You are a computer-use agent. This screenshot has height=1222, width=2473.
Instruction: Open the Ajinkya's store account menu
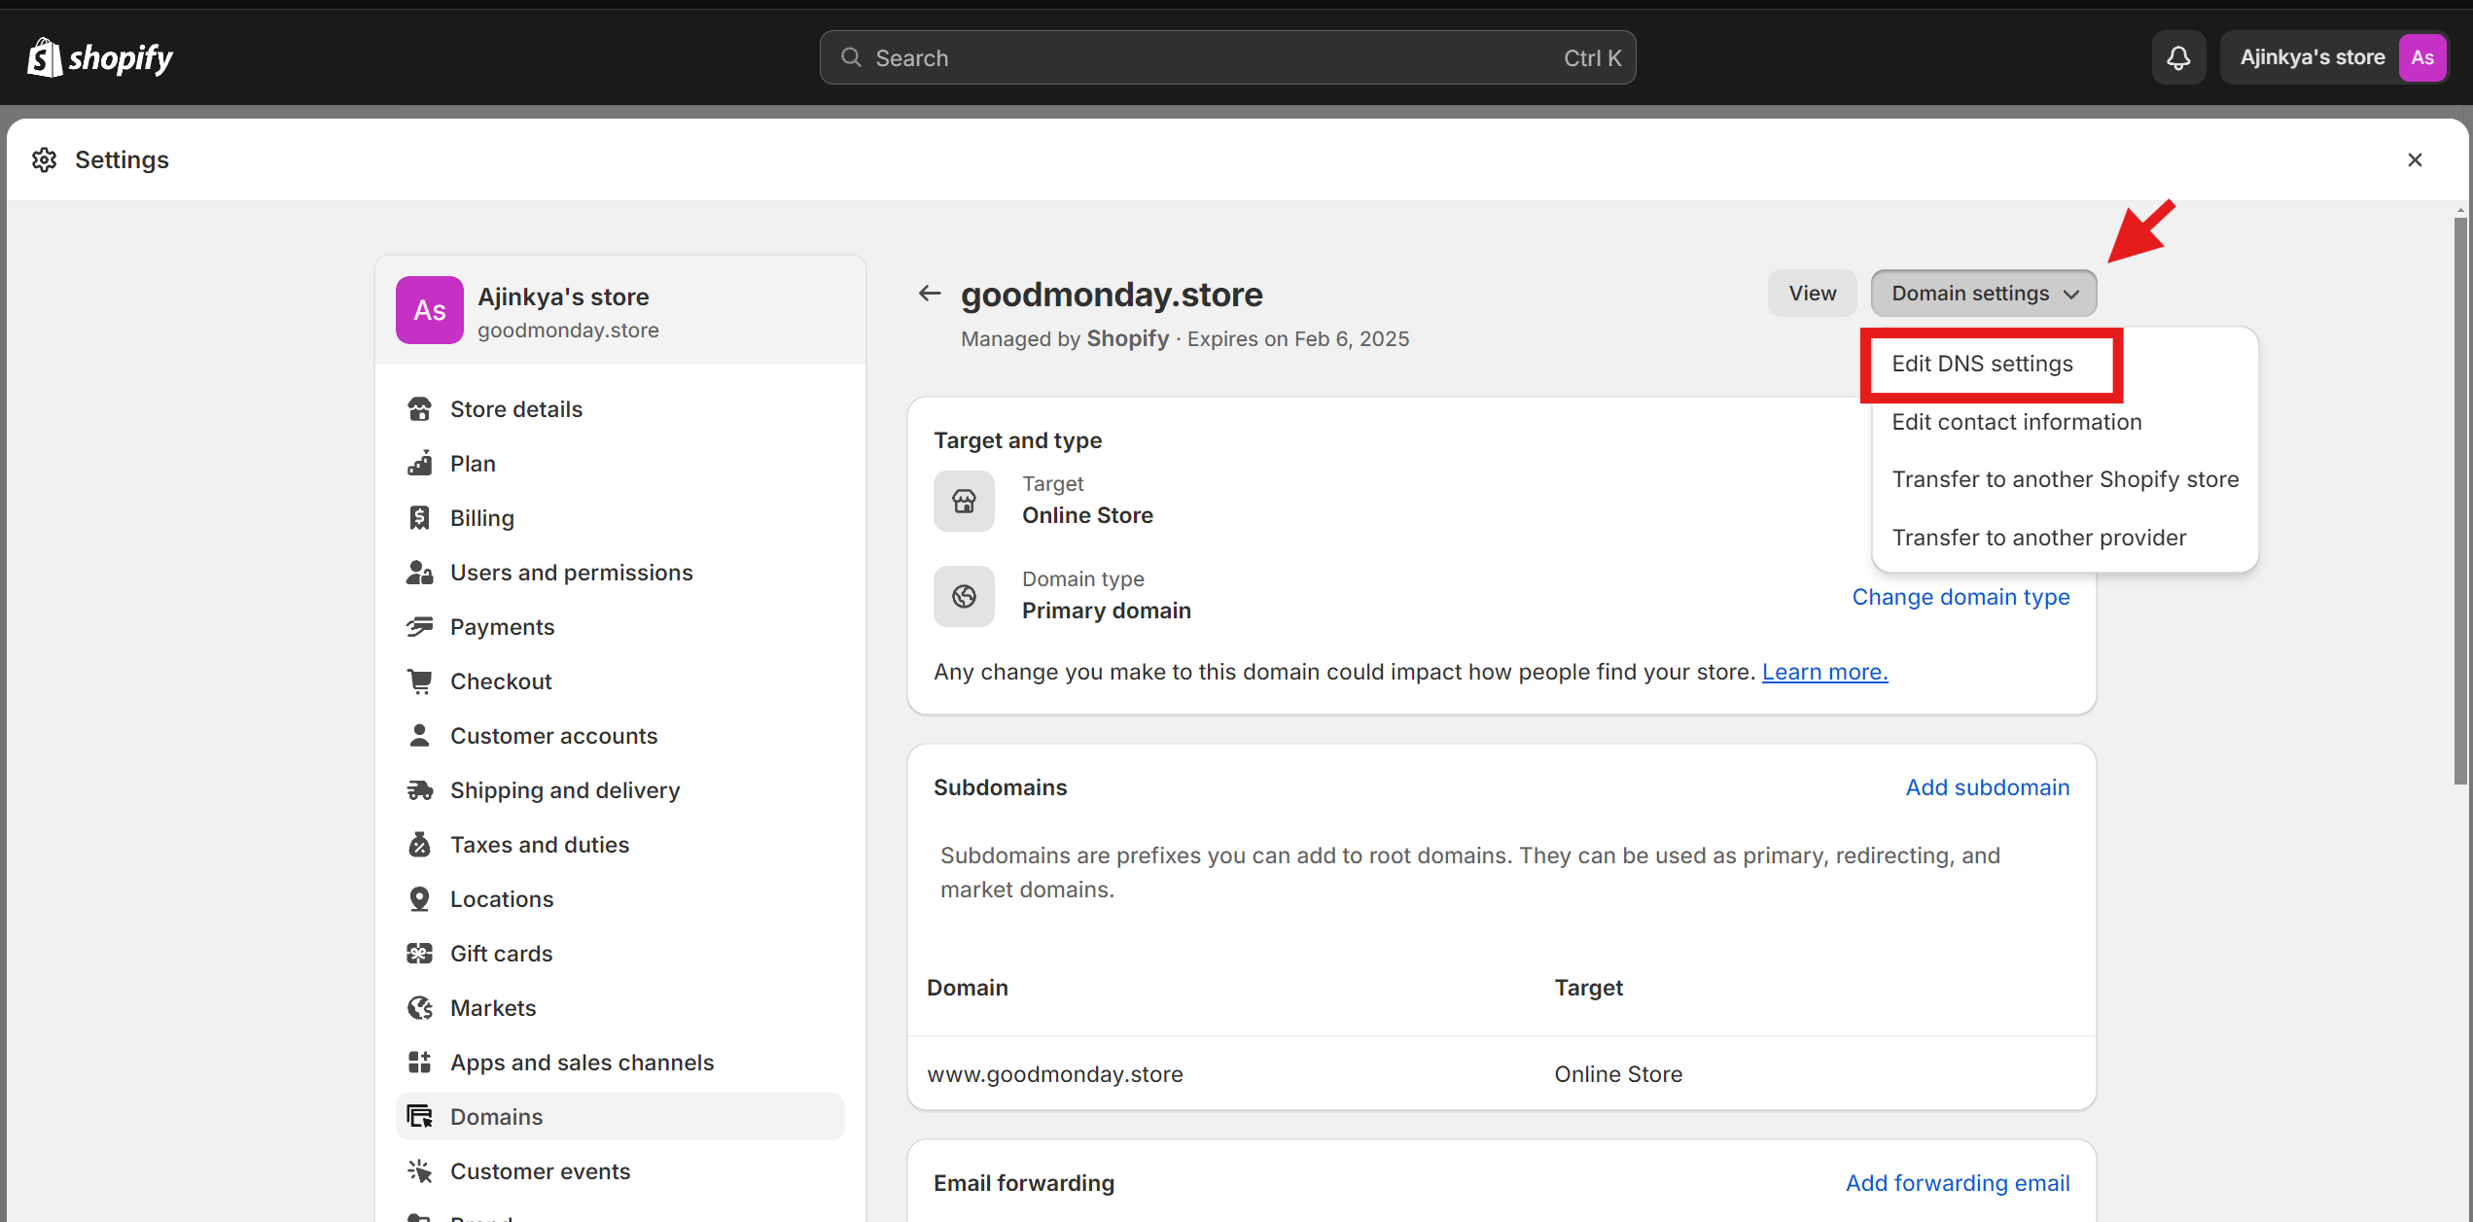point(2334,57)
